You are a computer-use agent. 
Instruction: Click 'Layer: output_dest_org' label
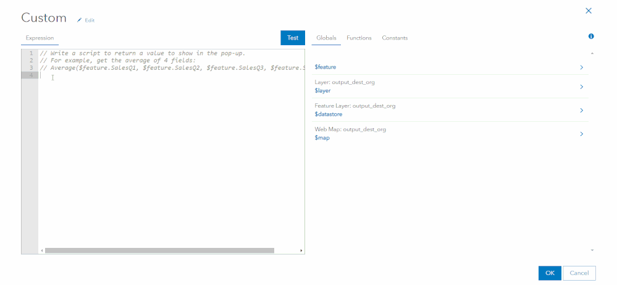click(345, 82)
